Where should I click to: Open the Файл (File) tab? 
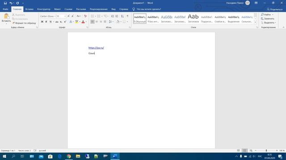5,9
